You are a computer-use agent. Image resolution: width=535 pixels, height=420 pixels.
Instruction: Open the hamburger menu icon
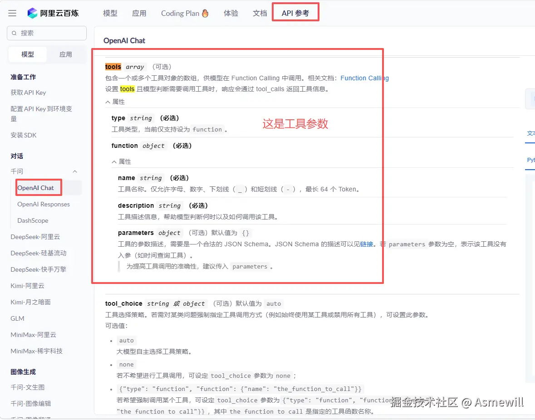click(x=12, y=13)
